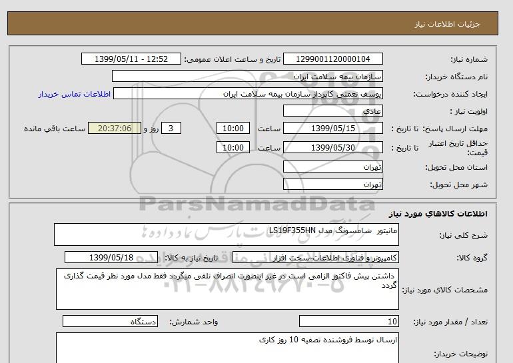Click the label مهلت ارسال پاسخ
Screen dimensions: 513x363
[x=454, y=129]
